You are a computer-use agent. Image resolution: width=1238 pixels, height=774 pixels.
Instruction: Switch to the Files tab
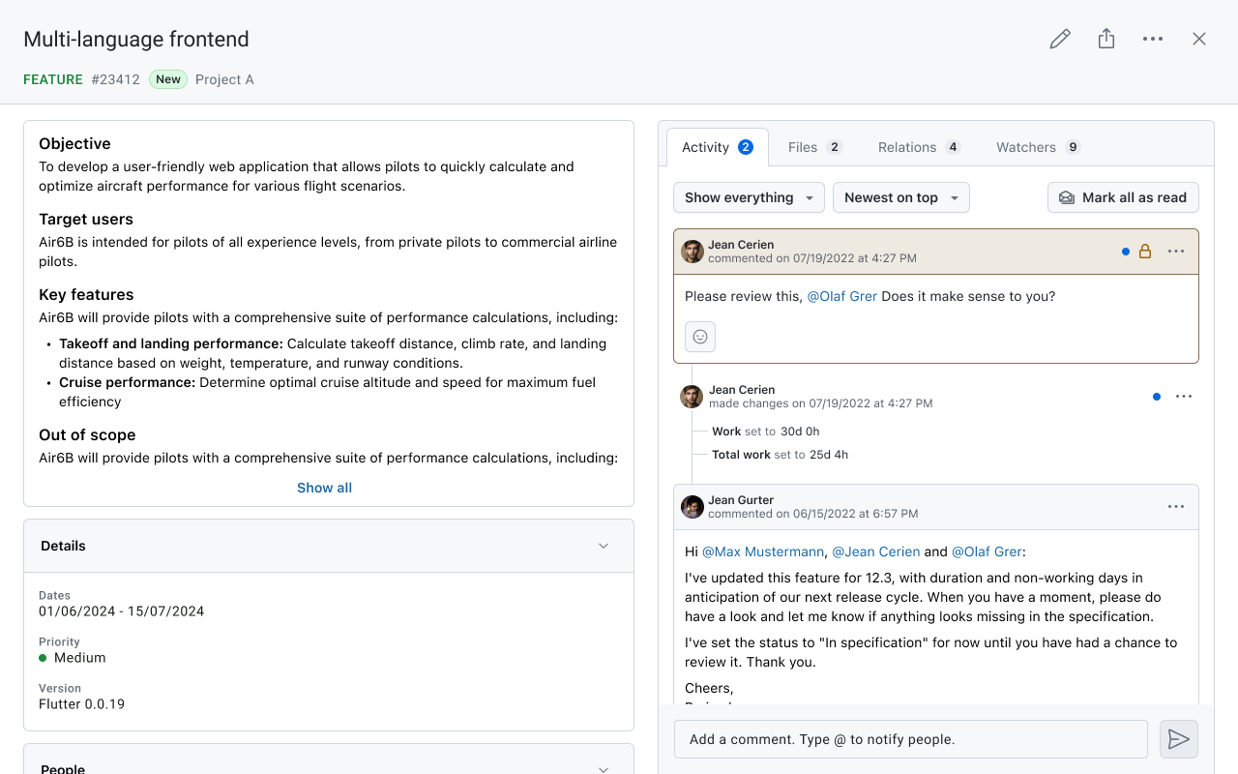point(814,147)
